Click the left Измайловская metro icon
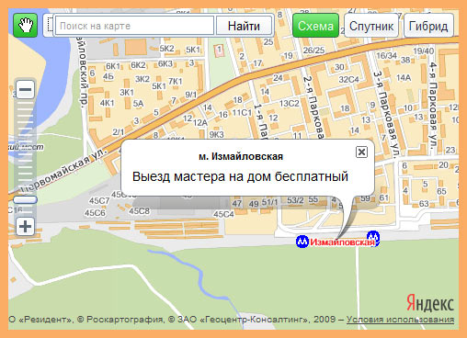Screen dimensions: 467x338 [302, 242]
